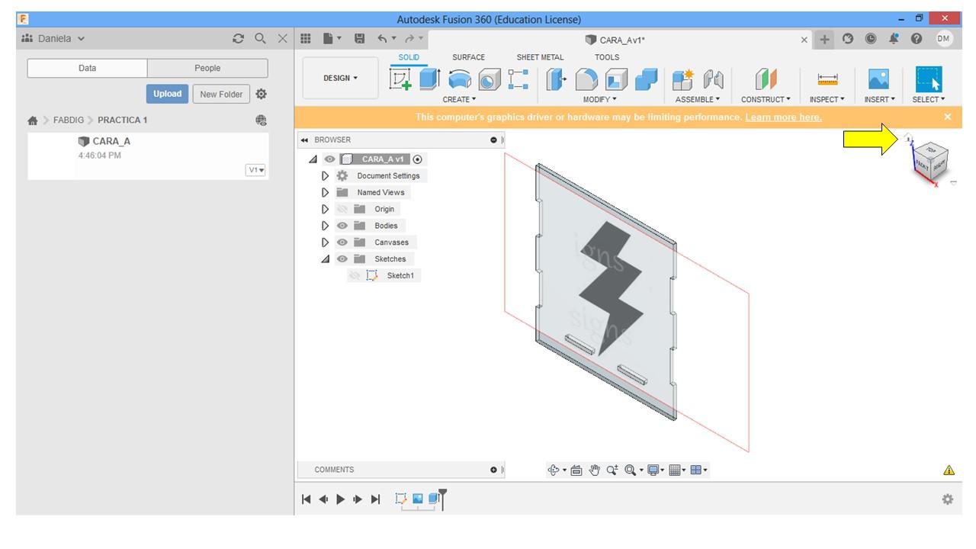The height and width of the screenshot is (549, 976).
Task: Undo the last action
Action: coord(383,39)
